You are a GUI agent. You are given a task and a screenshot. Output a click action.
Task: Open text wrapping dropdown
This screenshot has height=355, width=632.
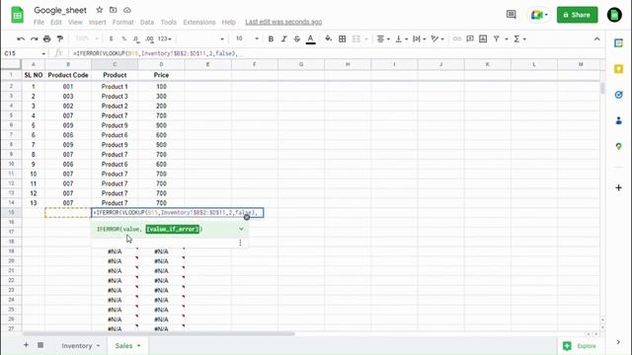(420, 39)
